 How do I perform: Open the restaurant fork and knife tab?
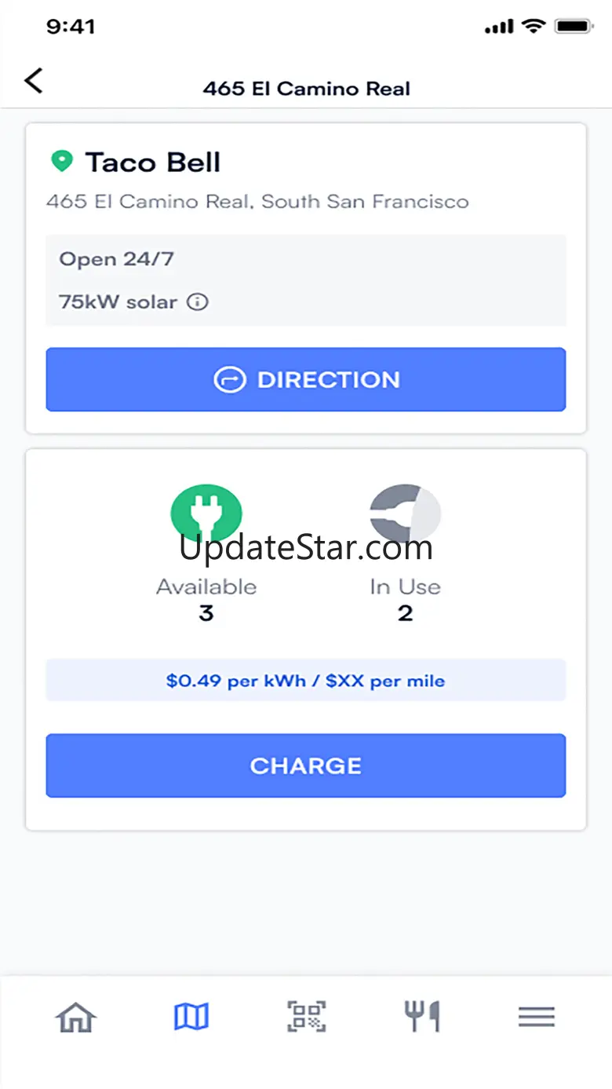(x=422, y=1018)
